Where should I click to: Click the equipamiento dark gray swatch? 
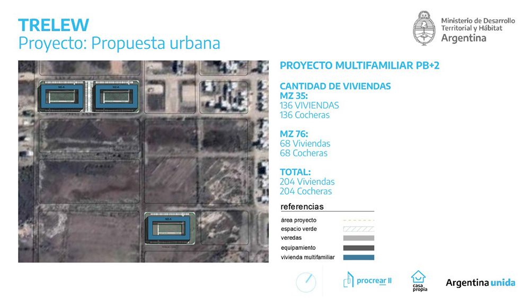click(358, 248)
